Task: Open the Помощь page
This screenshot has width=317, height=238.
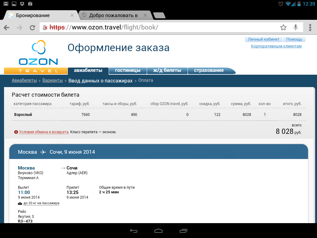Action: [x=294, y=39]
